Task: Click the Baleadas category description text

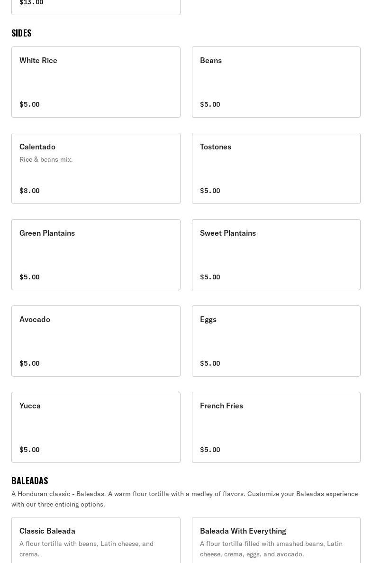Action: (x=184, y=499)
